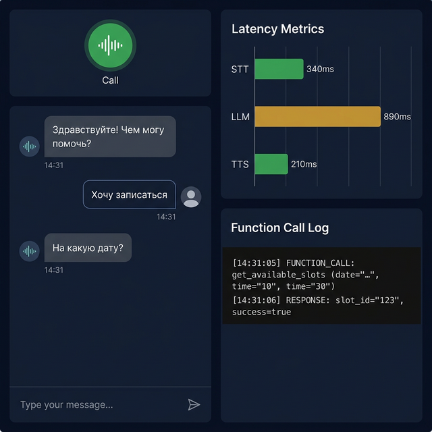
Task: Click the assistant avatar beside 'На какую дату?'
Action: coord(29,251)
